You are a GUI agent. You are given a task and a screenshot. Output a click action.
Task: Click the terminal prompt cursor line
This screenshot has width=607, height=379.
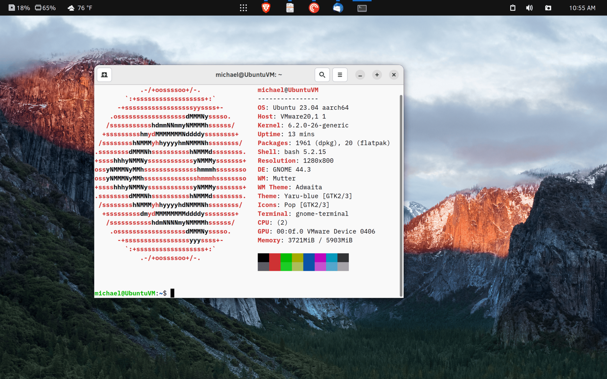point(172,293)
